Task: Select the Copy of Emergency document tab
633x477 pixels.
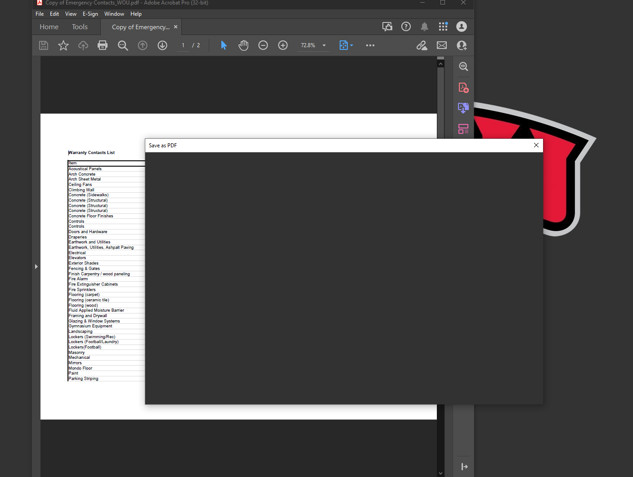Action: click(141, 27)
